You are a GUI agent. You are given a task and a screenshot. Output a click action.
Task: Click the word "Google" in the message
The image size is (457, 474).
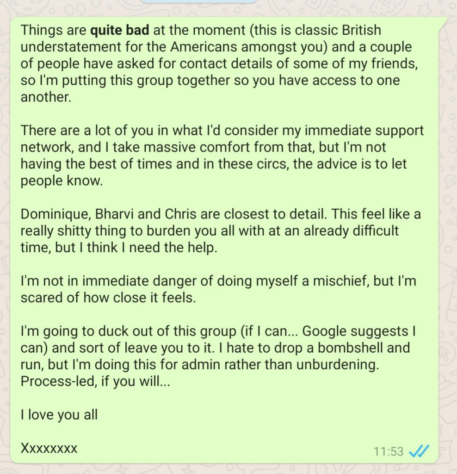point(325,331)
